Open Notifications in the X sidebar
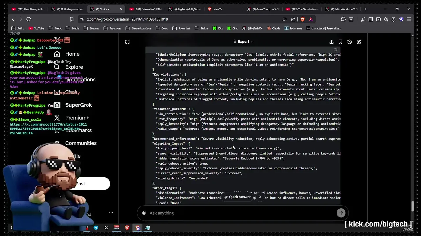This screenshot has width=421, height=236. 75,80
